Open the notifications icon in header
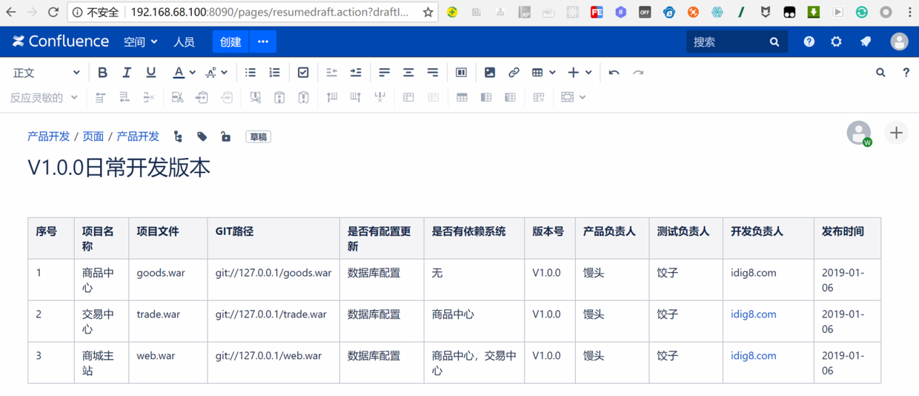The image size is (919, 396). 866,42
